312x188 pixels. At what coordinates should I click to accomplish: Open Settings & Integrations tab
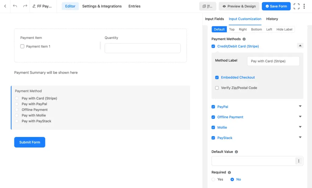pyautogui.click(x=102, y=6)
